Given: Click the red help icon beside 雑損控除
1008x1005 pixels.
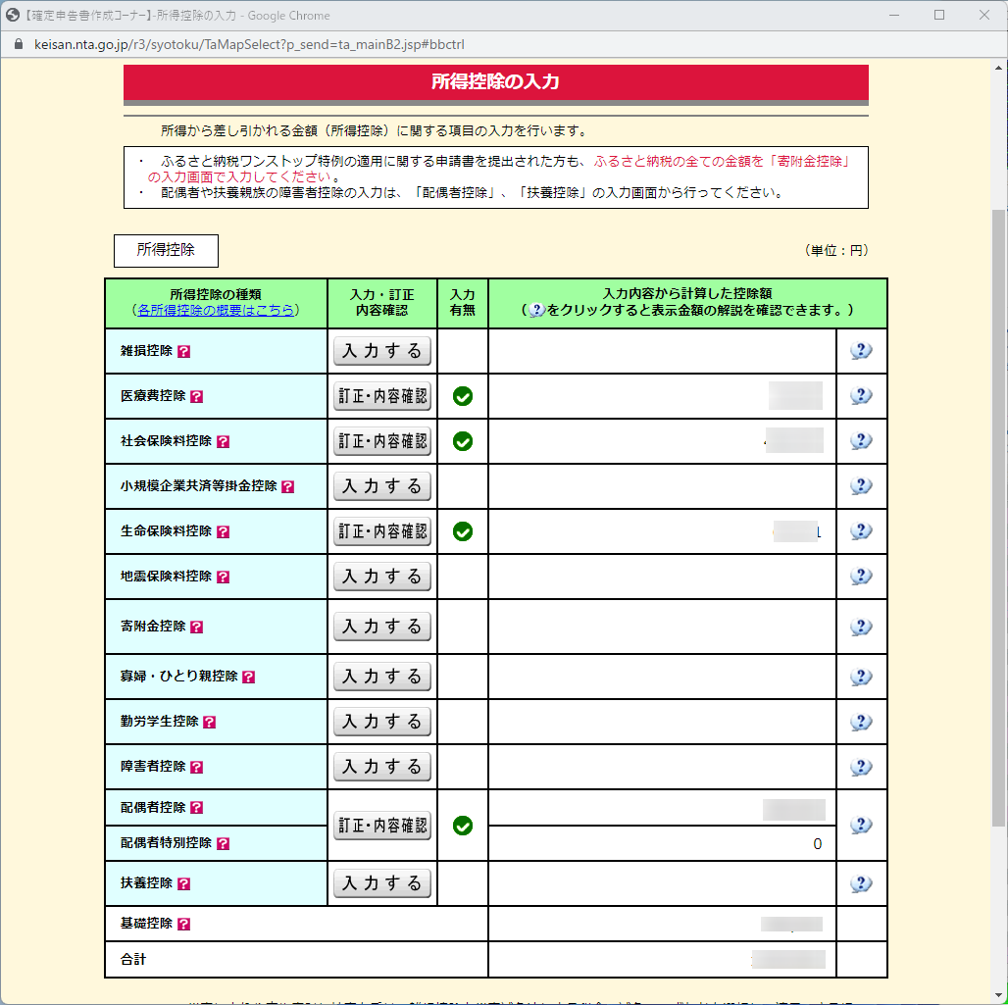Looking at the screenshot, I should (x=184, y=351).
